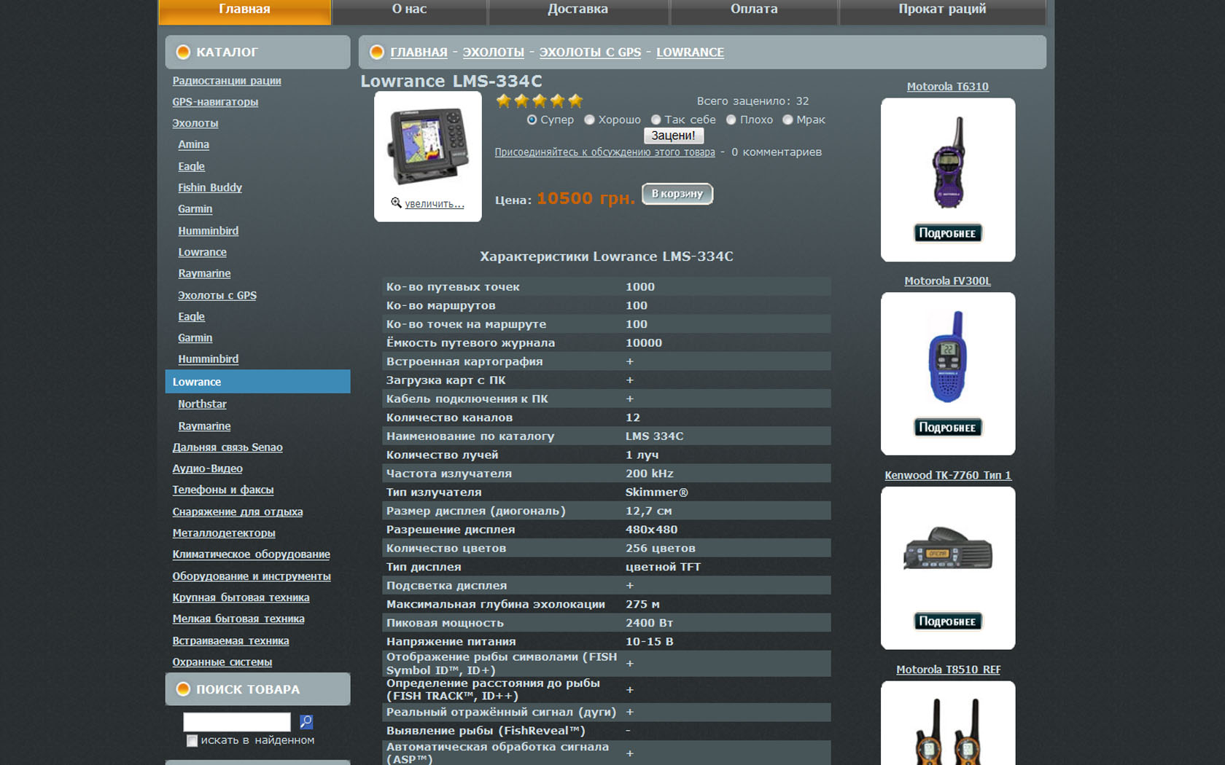
Task: Select the highlighted Lowrance sidebar item
Action: coord(257,382)
